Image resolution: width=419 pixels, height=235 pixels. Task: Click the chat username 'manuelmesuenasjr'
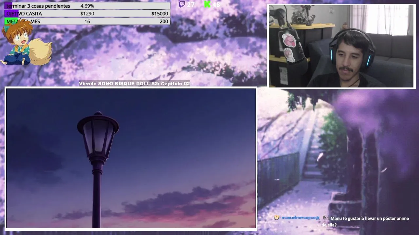point(301,218)
